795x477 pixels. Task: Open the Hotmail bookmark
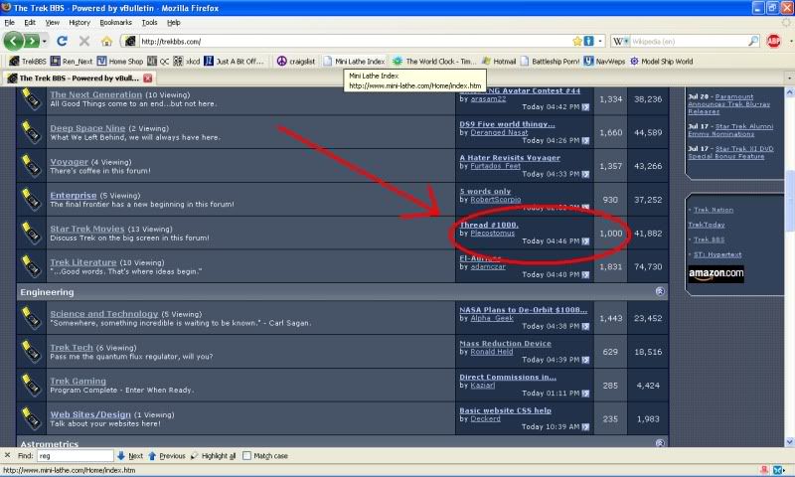(x=499, y=62)
